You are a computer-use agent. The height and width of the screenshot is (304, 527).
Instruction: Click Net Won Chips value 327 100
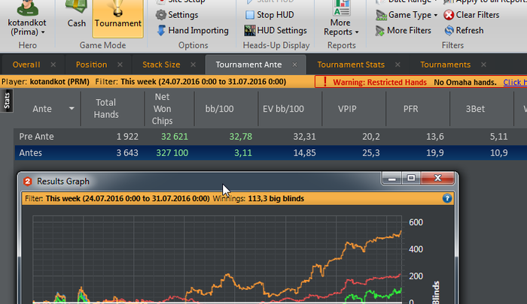pyautogui.click(x=172, y=153)
